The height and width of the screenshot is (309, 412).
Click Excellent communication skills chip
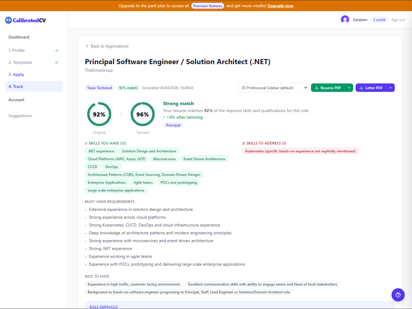[x=263, y=284]
